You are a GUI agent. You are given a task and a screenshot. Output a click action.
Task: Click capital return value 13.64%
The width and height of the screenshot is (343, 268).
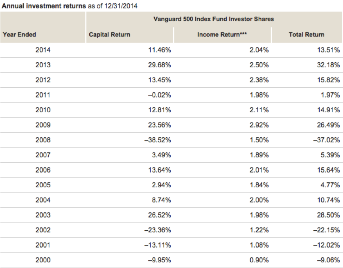(160, 170)
